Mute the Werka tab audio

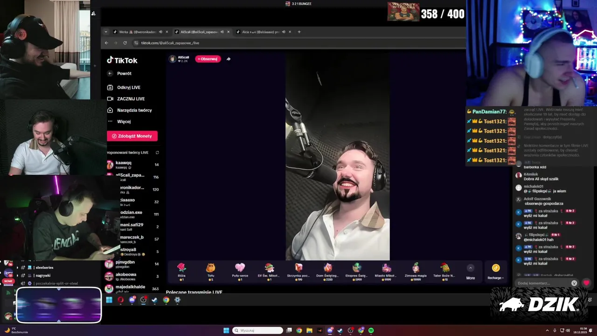[x=160, y=32]
